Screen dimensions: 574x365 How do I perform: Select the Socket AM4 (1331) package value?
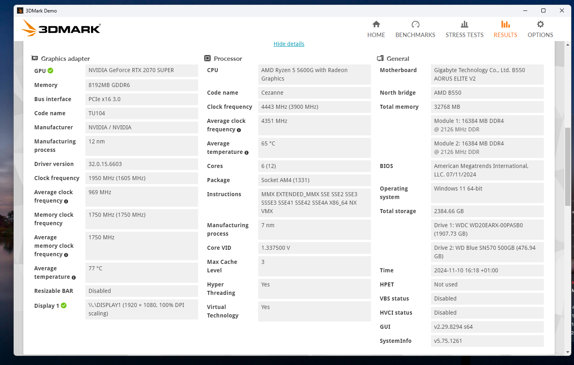click(315, 180)
